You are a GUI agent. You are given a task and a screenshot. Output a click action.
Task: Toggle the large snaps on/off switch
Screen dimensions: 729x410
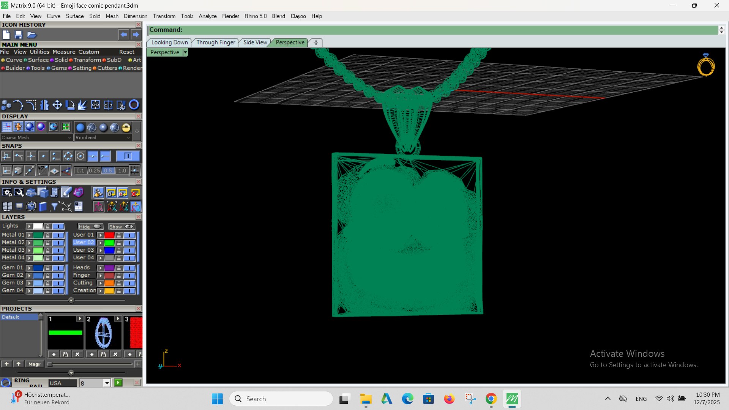pyautogui.click(x=128, y=156)
